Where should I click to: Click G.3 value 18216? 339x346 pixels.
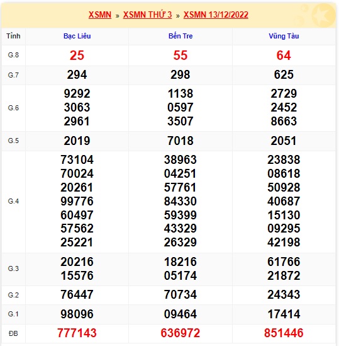click(181, 262)
